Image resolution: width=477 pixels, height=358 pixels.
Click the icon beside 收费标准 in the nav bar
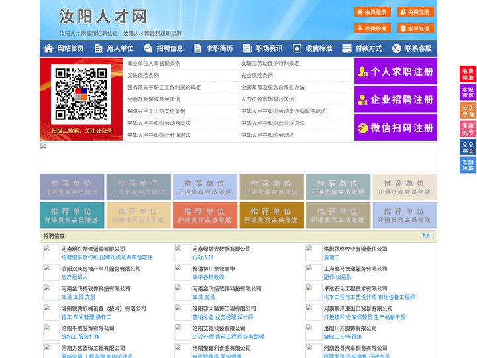pyautogui.click(x=297, y=48)
